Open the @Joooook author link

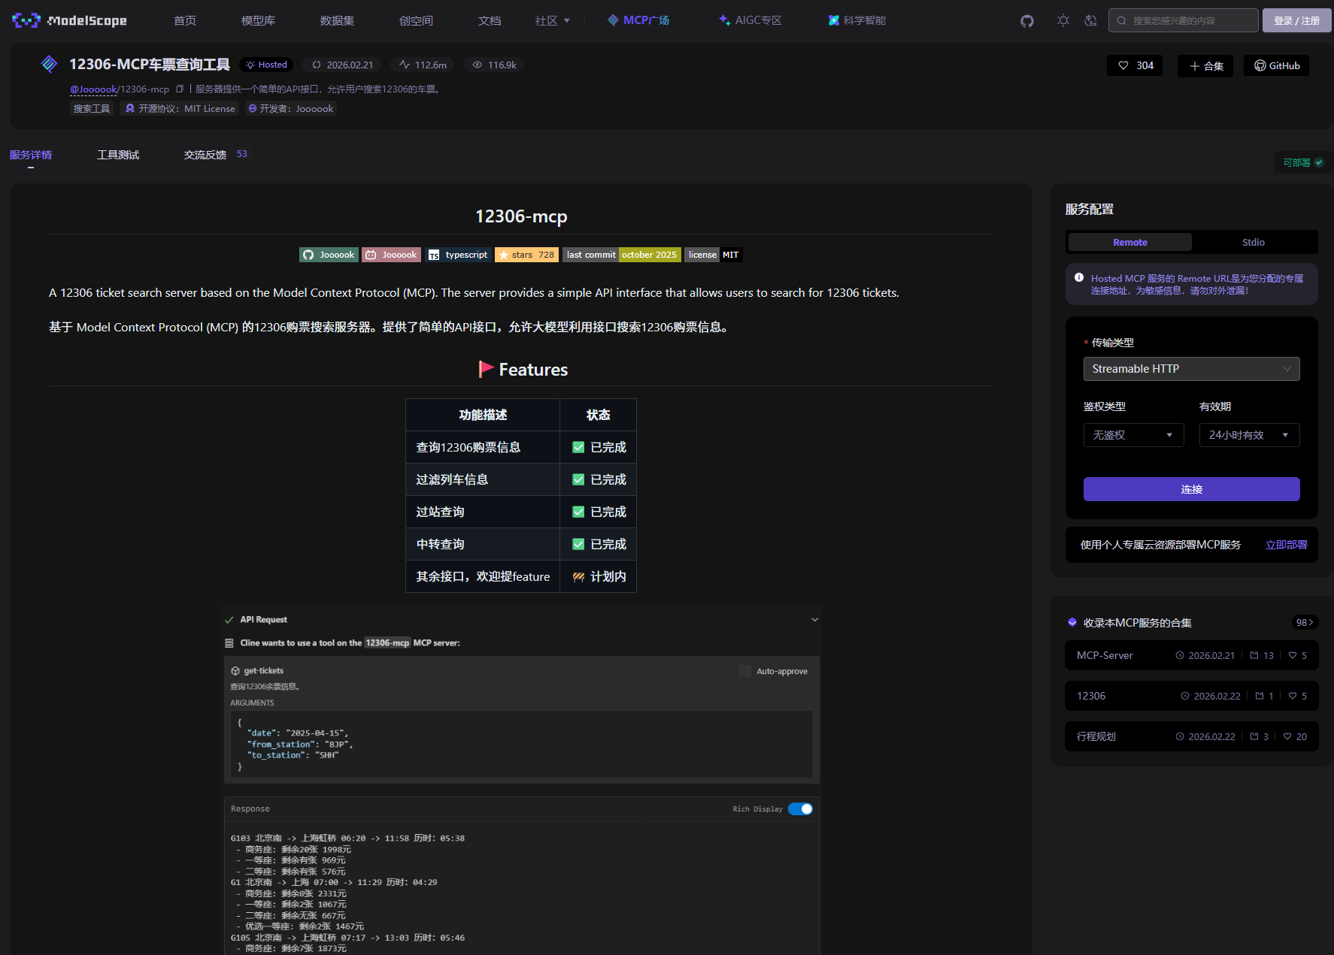(94, 89)
